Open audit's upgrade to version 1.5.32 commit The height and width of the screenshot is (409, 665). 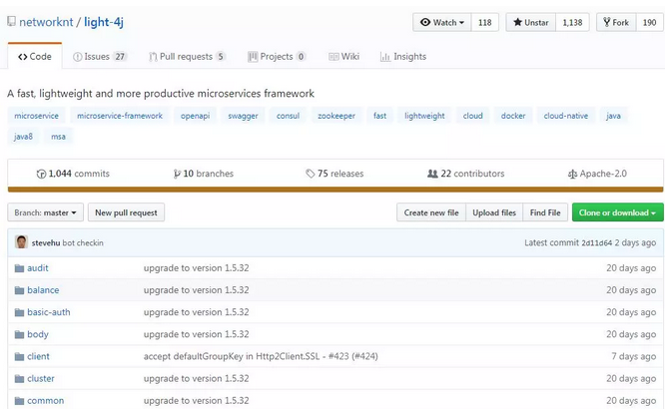[196, 268]
